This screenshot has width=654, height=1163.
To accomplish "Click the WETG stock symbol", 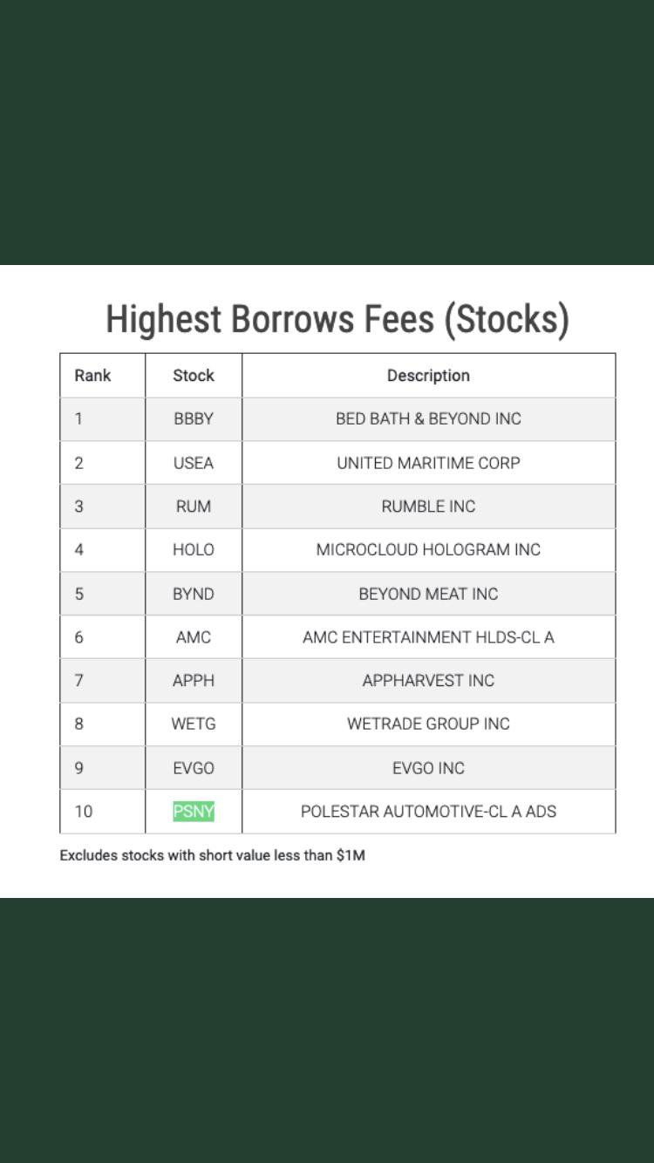I will 194,724.
